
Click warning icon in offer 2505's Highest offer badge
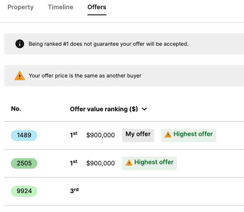[129, 163]
